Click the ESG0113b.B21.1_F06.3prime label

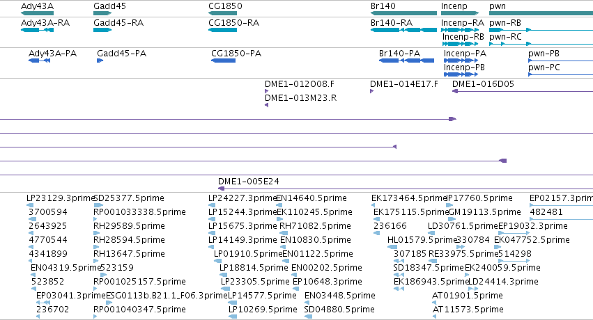[167, 296]
